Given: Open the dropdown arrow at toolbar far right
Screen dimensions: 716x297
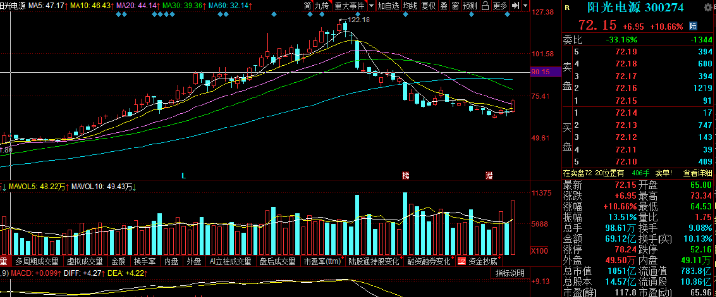Looking at the screenshot, I should coord(526,6).
